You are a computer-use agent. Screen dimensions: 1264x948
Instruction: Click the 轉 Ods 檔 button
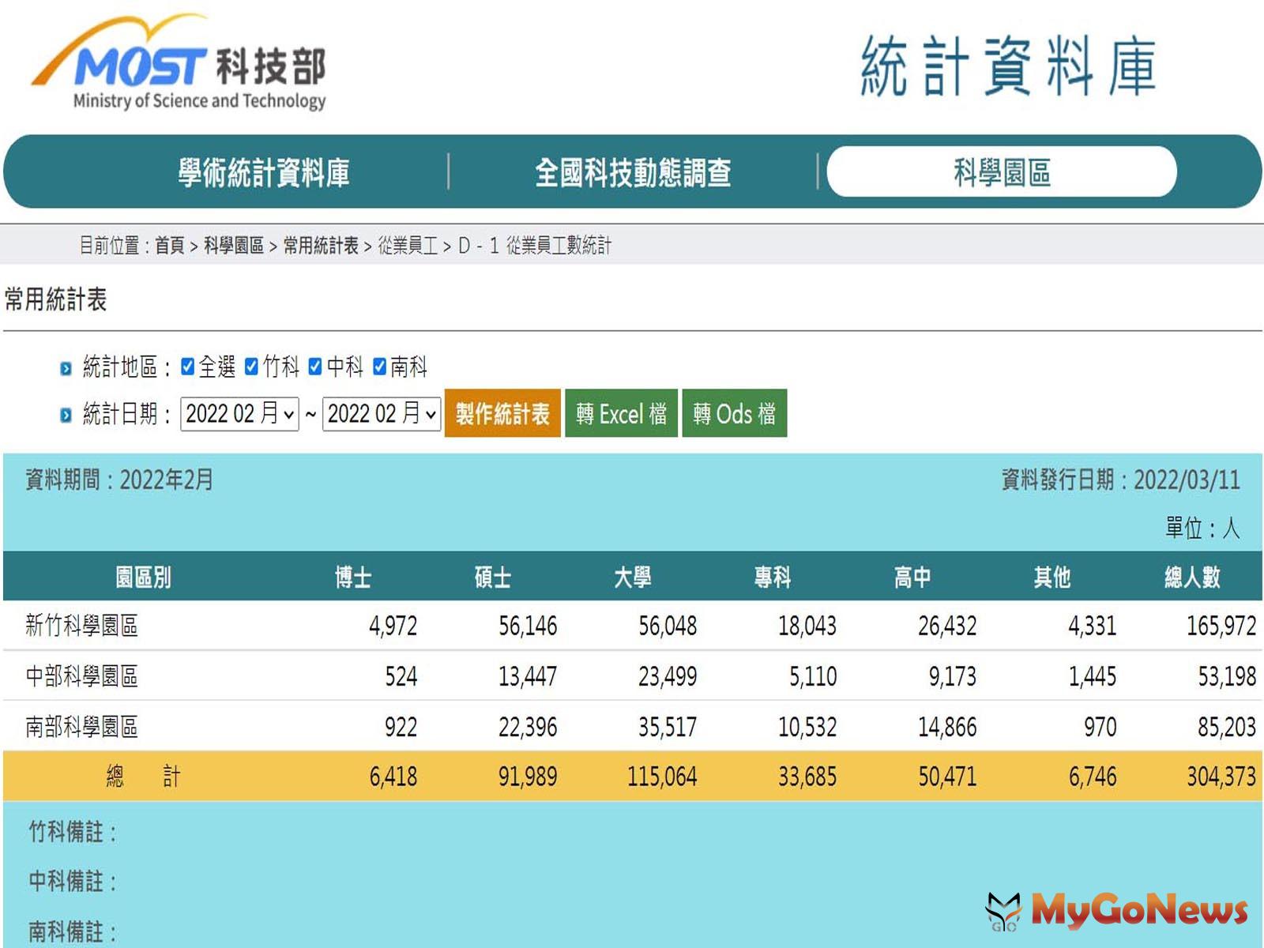coord(735,413)
